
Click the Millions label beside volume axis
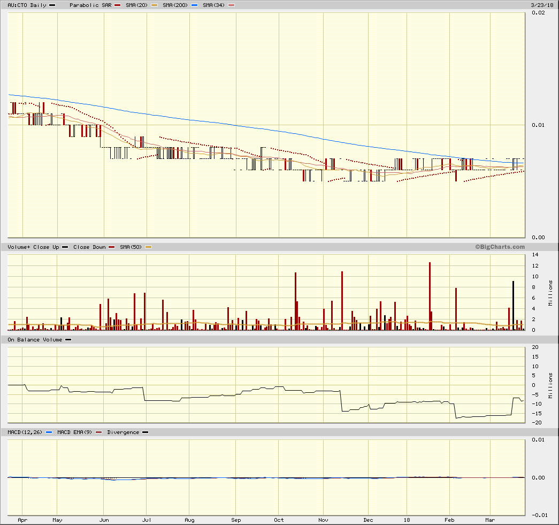pyautogui.click(x=550, y=293)
